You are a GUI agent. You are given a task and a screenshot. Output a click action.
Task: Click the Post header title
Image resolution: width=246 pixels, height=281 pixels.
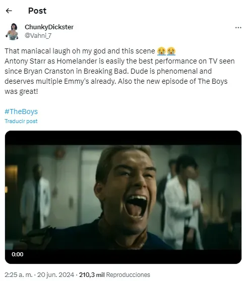37,11
